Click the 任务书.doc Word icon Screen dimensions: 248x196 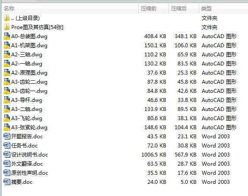click(7, 145)
